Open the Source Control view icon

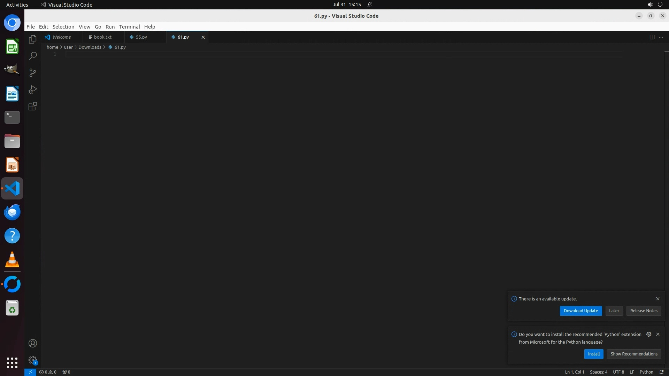(33, 73)
